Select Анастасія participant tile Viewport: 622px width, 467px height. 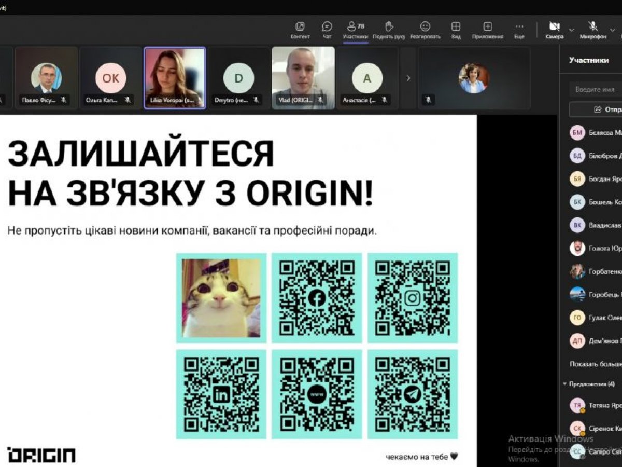click(367, 78)
